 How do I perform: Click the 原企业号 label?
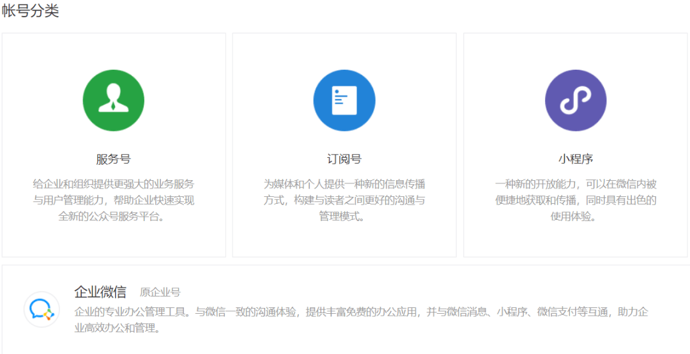point(160,293)
